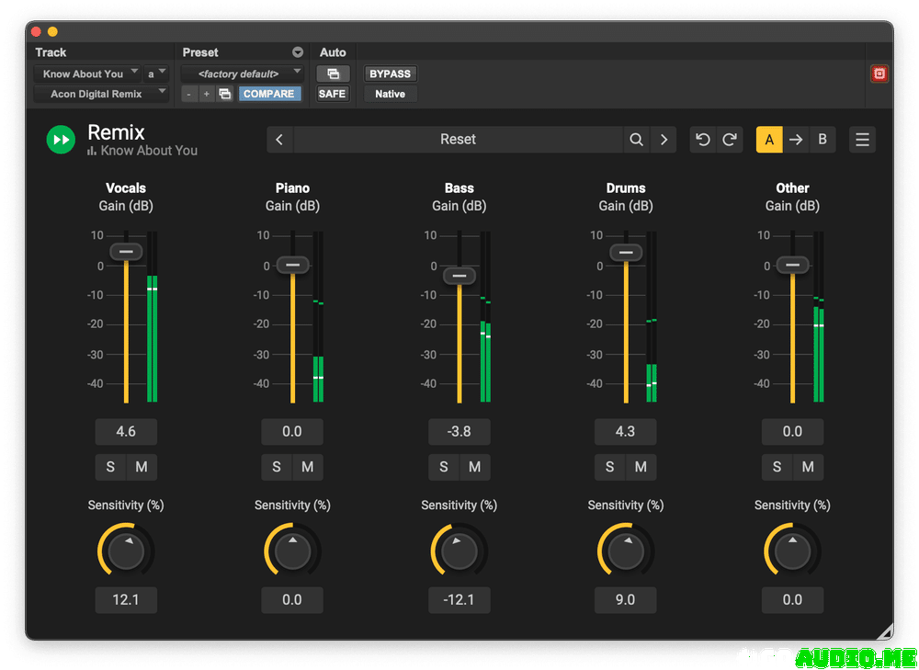This screenshot has height=670, width=919.
Task: Click the Drums gain fader handle
Action: pos(626,253)
